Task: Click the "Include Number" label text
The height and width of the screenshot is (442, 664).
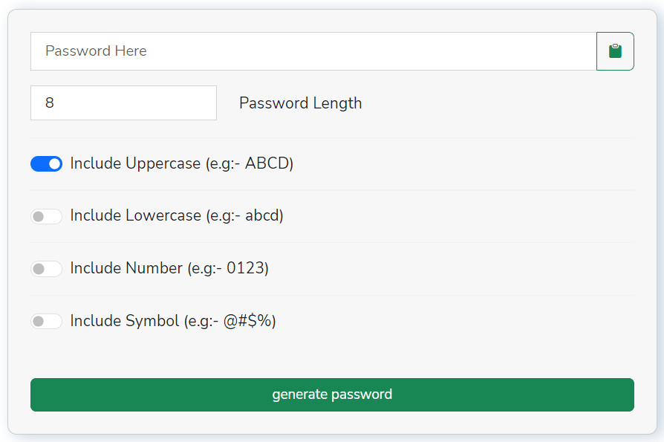Action: (126, 268)
